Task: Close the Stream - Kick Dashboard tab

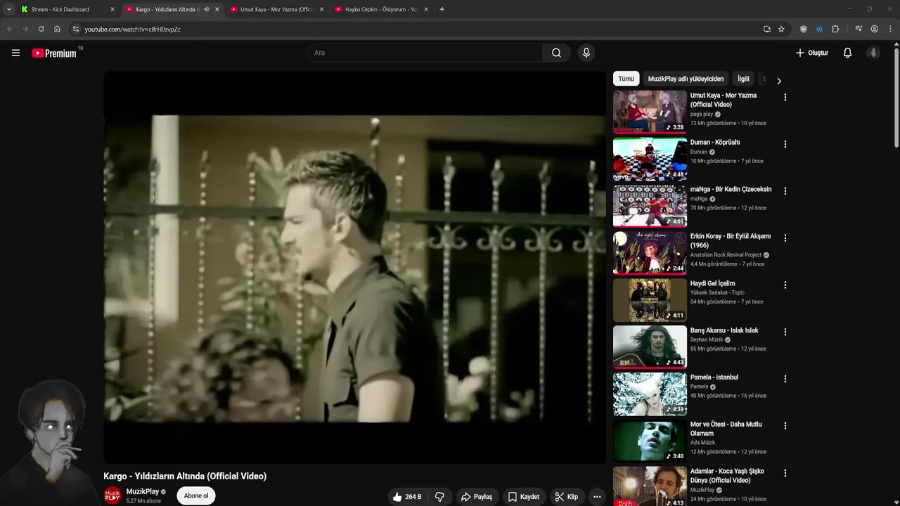Action: pyautogui.click(x=112, y=9)
